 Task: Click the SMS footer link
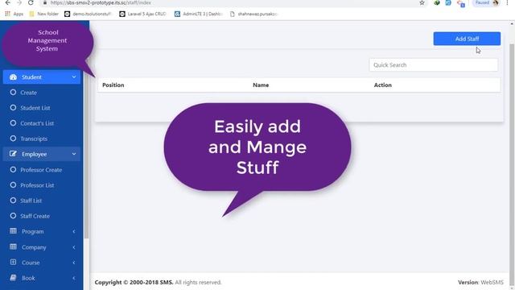coord(167,282)
